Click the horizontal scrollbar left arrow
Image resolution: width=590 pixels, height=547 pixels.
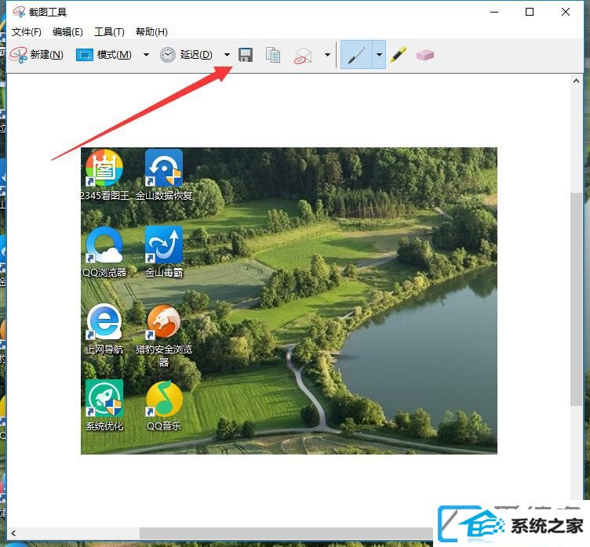pos(13,533)
